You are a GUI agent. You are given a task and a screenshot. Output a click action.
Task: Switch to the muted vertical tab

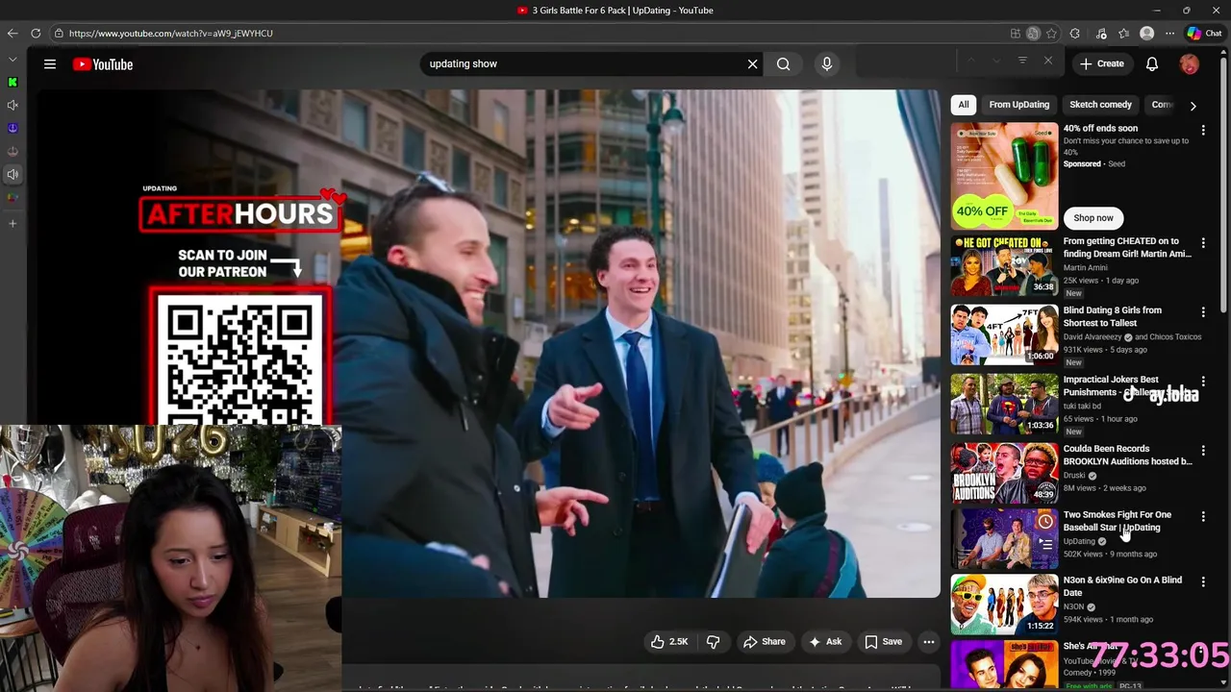click(x=13, y=105)
